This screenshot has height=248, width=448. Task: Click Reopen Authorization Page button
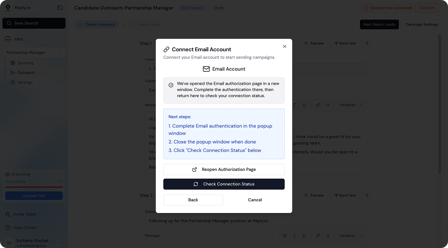point(224,169)
